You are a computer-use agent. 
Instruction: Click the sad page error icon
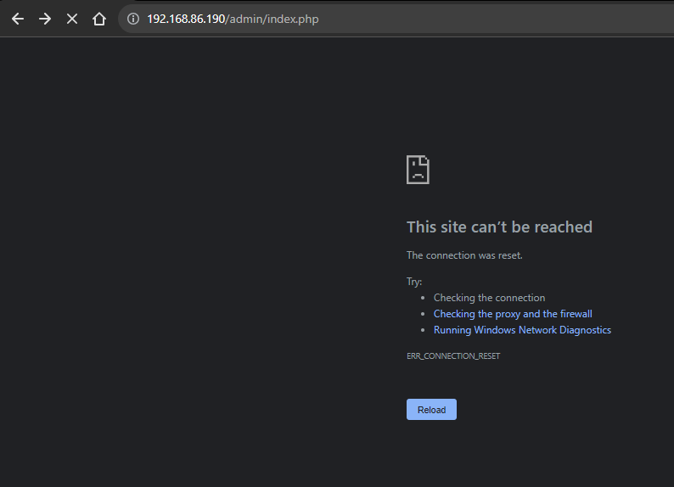[418, 170]
